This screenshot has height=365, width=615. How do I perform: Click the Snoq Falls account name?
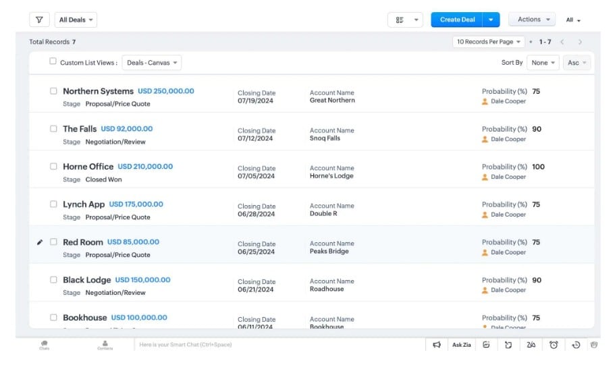325,138
